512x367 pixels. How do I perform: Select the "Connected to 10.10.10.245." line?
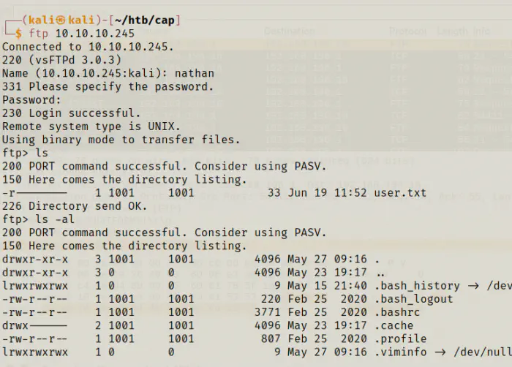coord(89,47)
